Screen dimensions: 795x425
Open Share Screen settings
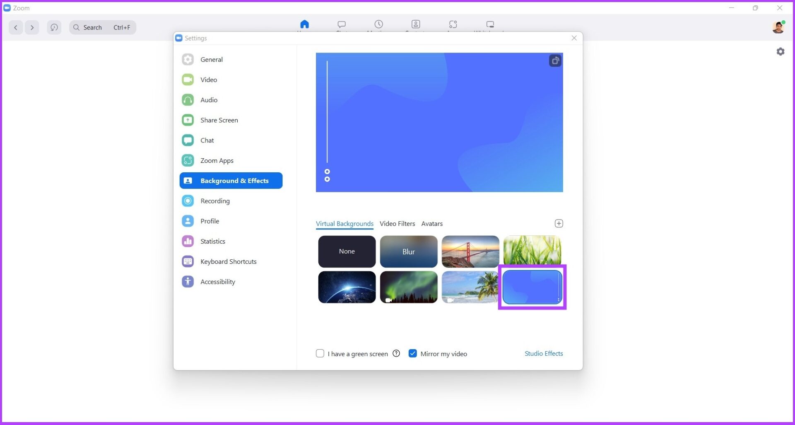click(231, 120)
